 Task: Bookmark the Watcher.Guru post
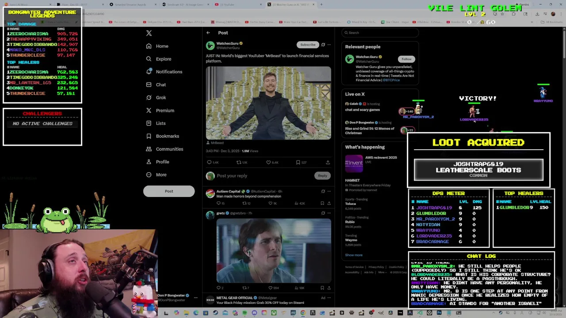click(298, 163)
